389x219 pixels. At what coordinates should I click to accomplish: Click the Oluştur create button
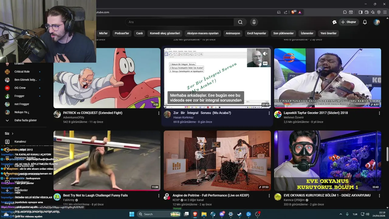click(x=349, y=22)
